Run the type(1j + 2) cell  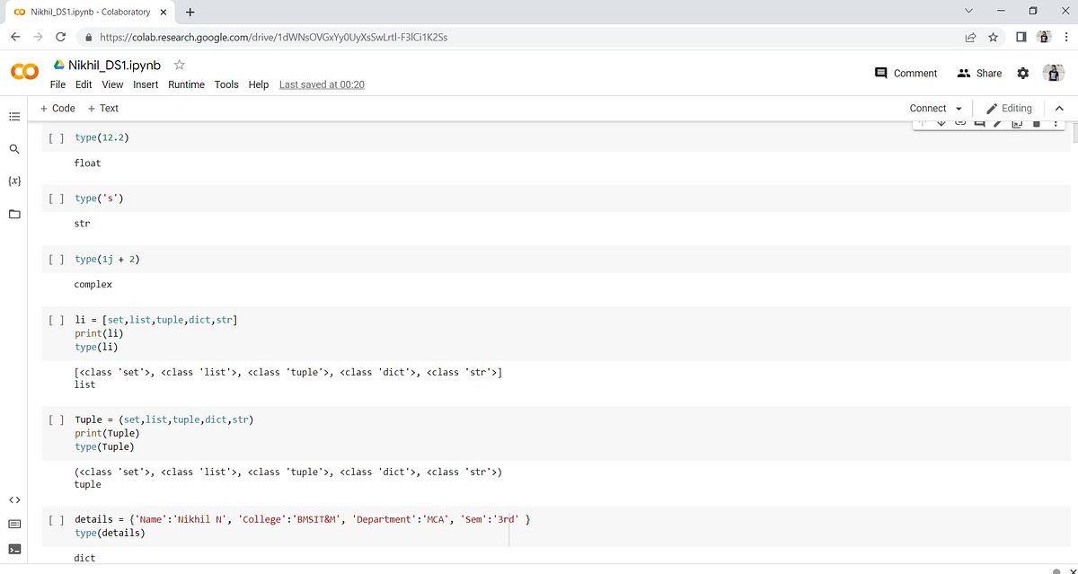[x=57, y=259]
